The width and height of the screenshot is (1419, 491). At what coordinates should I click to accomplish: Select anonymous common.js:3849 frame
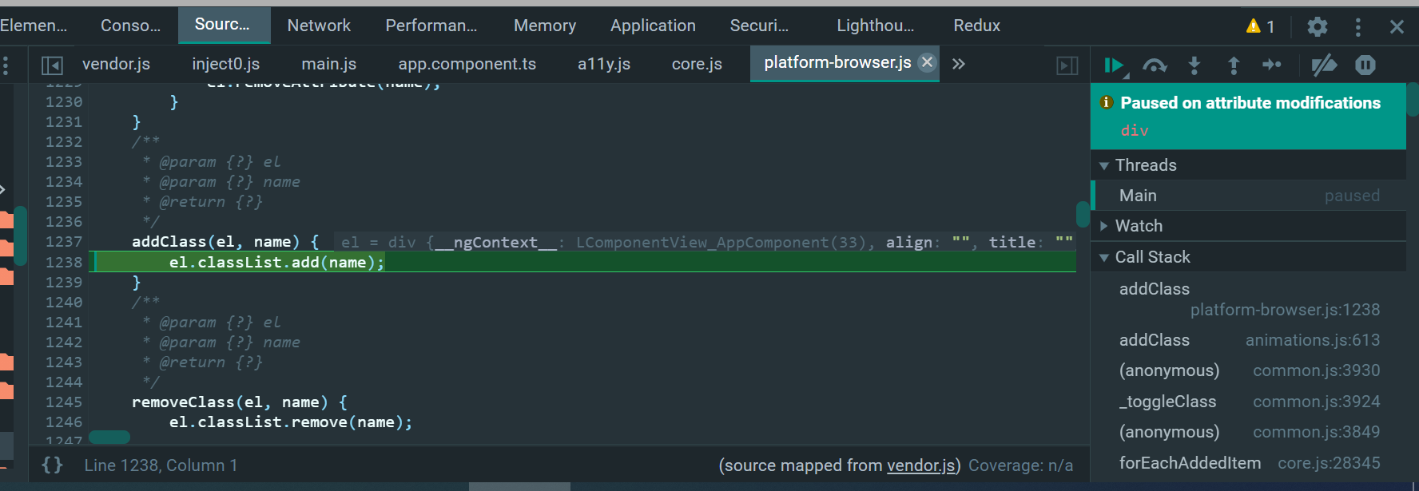(x=1248, y=432)
